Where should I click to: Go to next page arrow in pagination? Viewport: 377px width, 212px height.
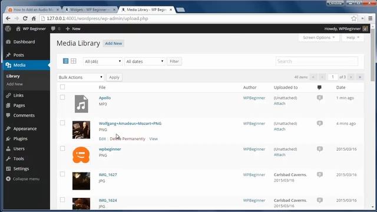[x=351, y=77]
